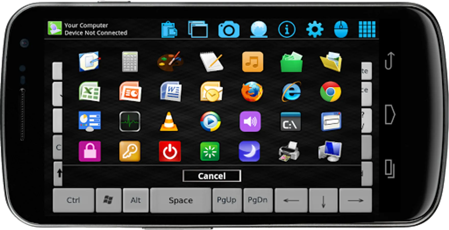This screenshot has height=230, width=449.
Task: Tap the Windows logo key
Action: click(108, 200)
